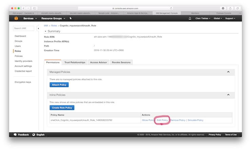Select the Role ARN value text

coord(128,37)
